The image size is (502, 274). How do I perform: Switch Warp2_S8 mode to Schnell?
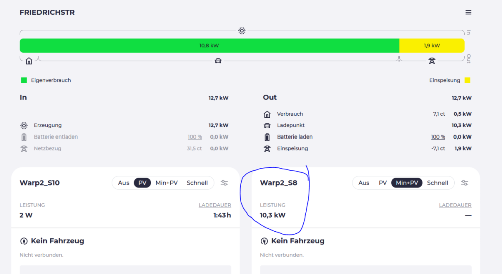(437, 183)
